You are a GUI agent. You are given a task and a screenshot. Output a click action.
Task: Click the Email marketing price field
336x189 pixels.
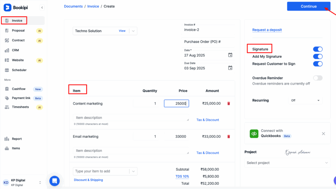click(177, 136)
